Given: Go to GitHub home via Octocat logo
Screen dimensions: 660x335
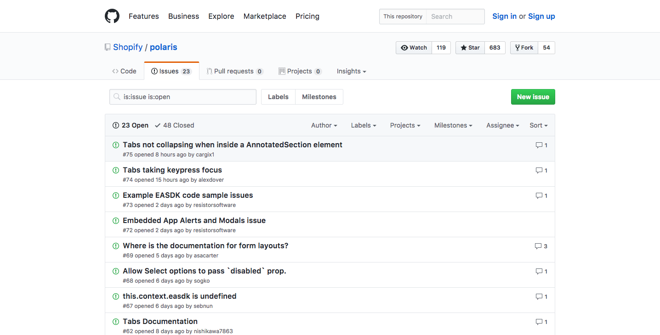Looking at the screenshot, I should 112,16.
